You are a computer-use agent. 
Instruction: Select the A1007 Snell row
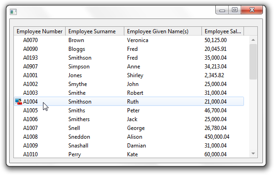(129, 128)
